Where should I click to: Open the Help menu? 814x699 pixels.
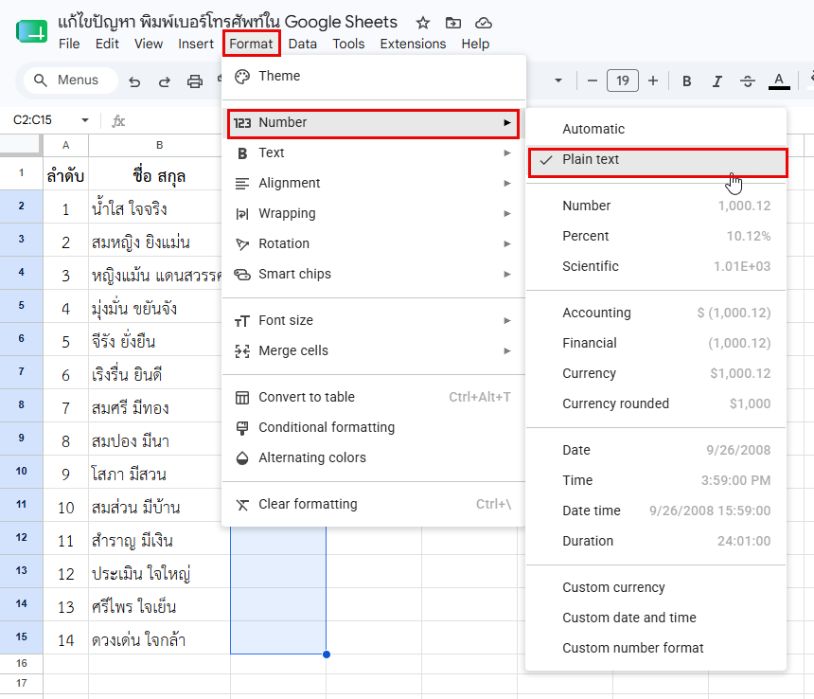point(475,44)
